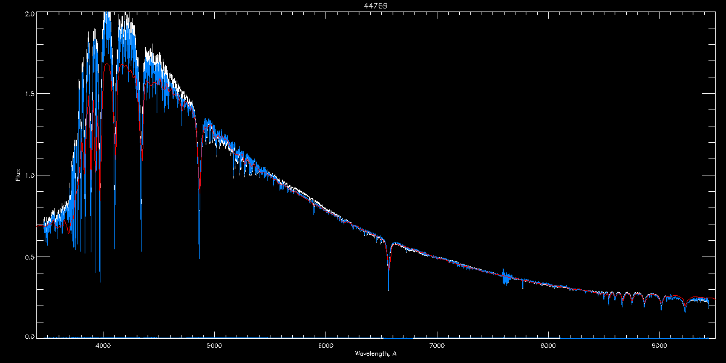Viewport: 726px width, 363px height.
Task: Click the 2.0 y-axis tick label
Action: 29,13
